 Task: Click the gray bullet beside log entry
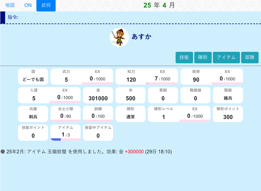coord(3,152)
